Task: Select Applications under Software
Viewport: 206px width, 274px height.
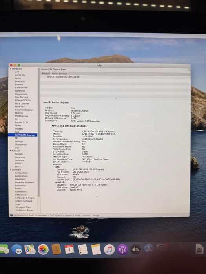Action: click(x=21, y=176)
